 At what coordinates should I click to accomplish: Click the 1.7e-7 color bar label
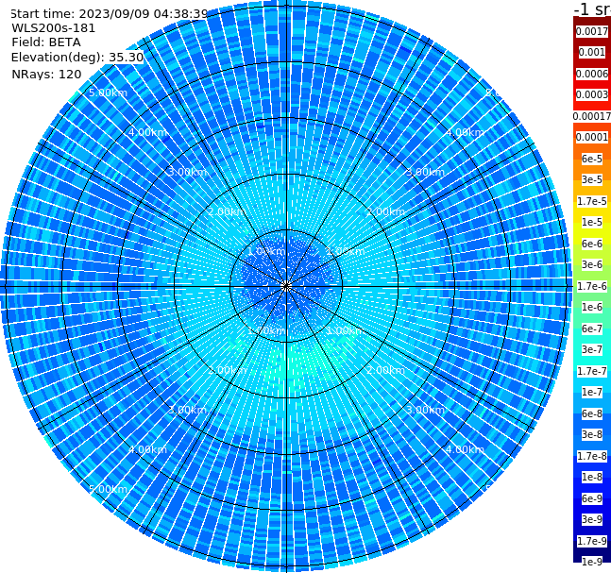tap(592, 371)
